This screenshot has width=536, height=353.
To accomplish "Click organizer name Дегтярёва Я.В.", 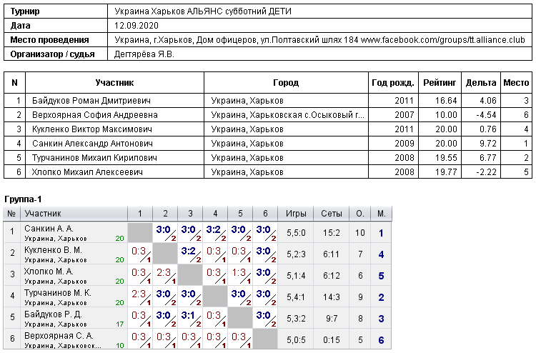I will click(144, 54).
